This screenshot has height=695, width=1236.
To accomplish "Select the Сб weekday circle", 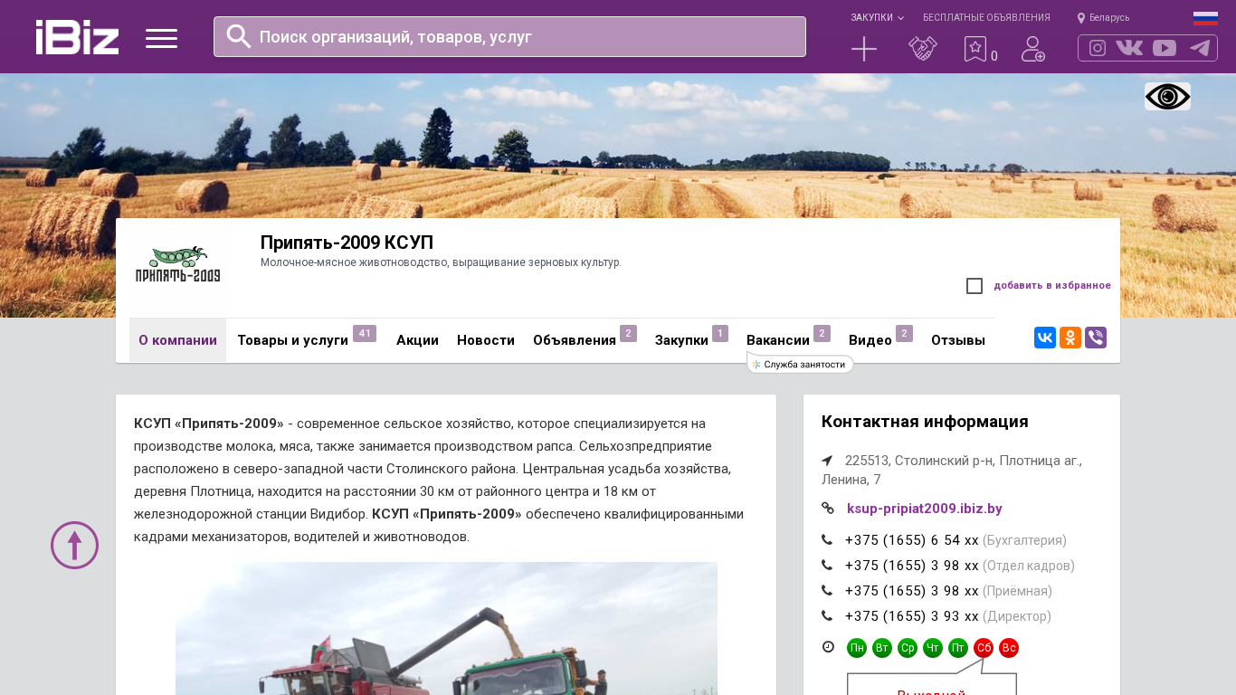I will (984, 648).
